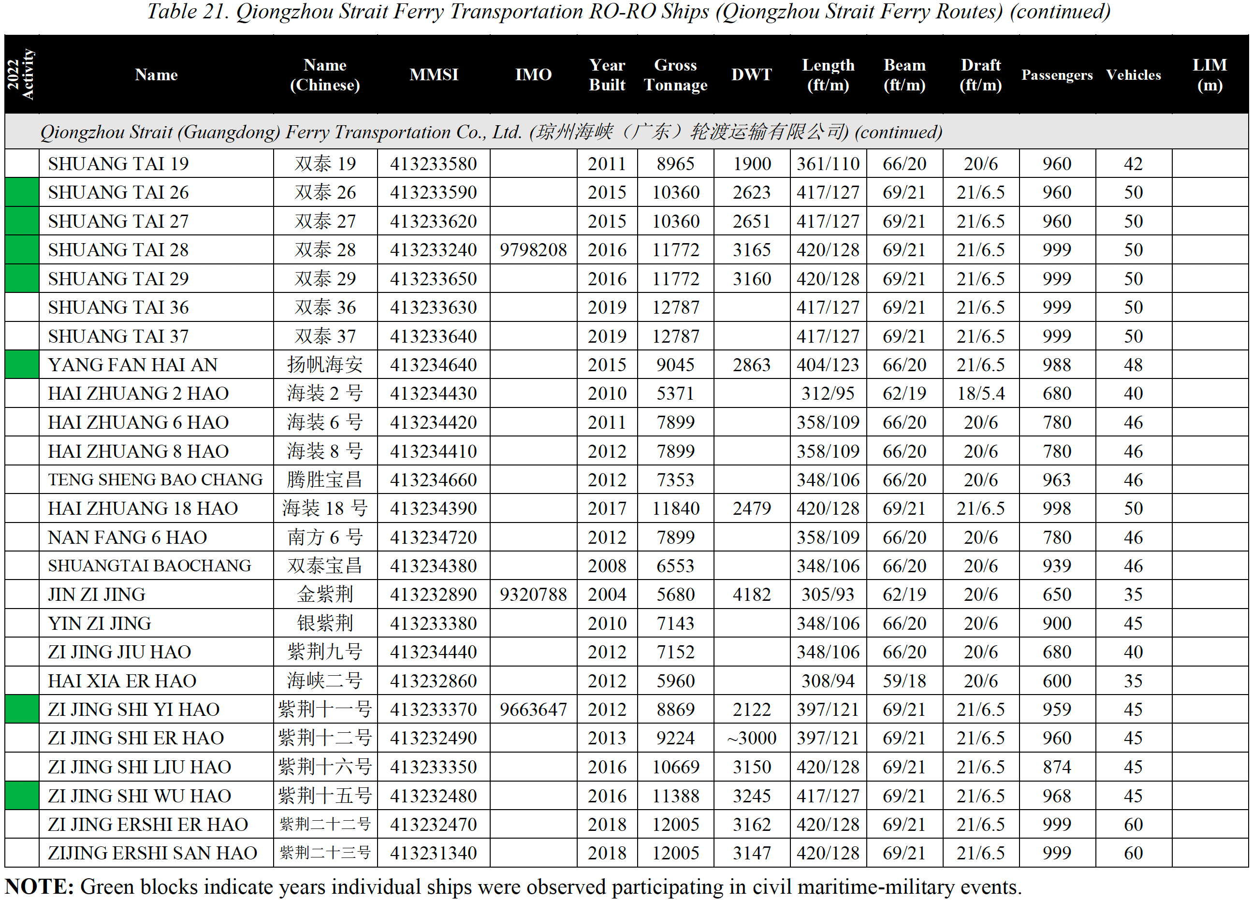Click the ~3000 DWT value
The image size is (1253, 900).
(751, 738)
